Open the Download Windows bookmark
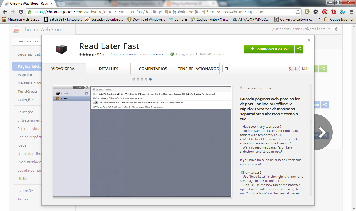The image size is (356, 211). 146,19
